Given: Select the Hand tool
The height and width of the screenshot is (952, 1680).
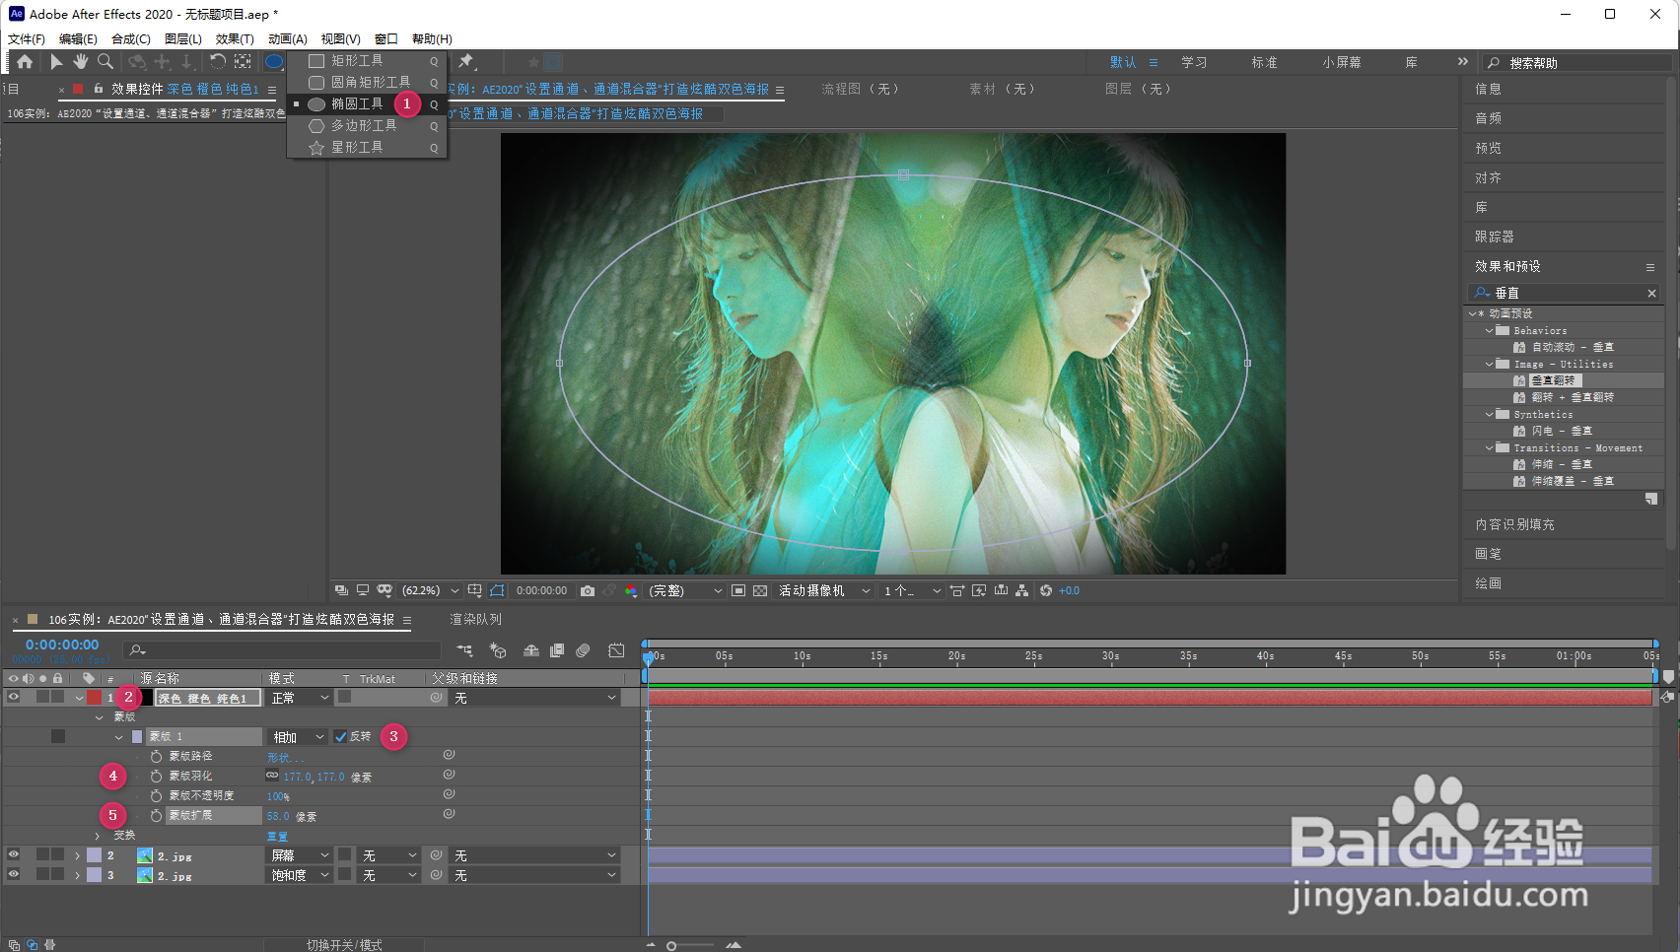Looking at the screenshot, I should tap(80, 62).
